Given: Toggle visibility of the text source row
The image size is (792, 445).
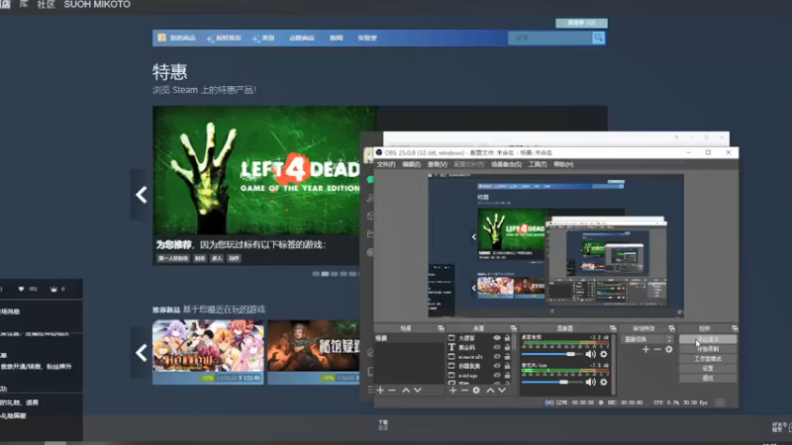Looking at the screenshot, I should (497, 347).
